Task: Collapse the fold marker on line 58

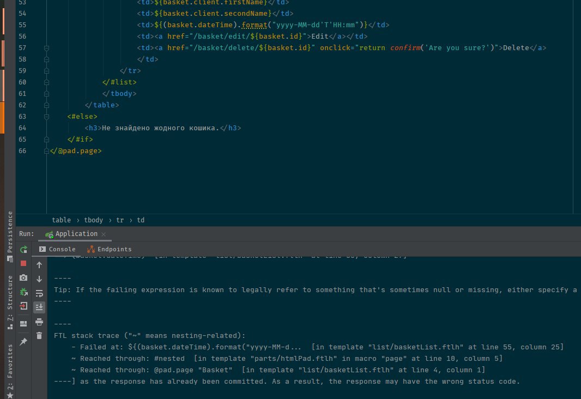Action: point(46,59)
